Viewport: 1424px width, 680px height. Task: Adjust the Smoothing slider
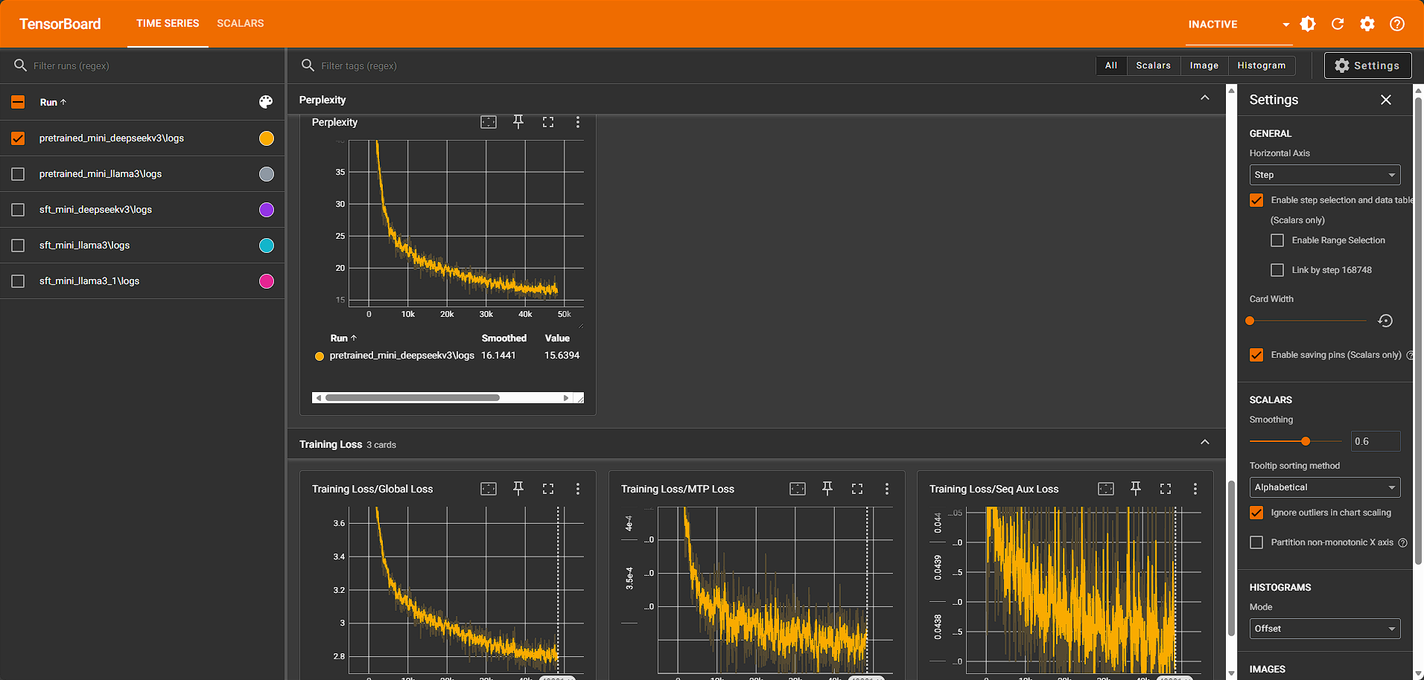click(x=1306, y=441)
